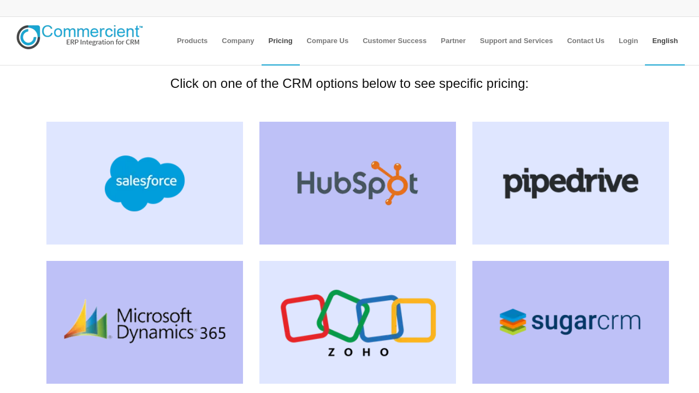The width and height of the screenshot is (699, 393).
Task: Open Support and Services menu
Action: click(516, 41)
